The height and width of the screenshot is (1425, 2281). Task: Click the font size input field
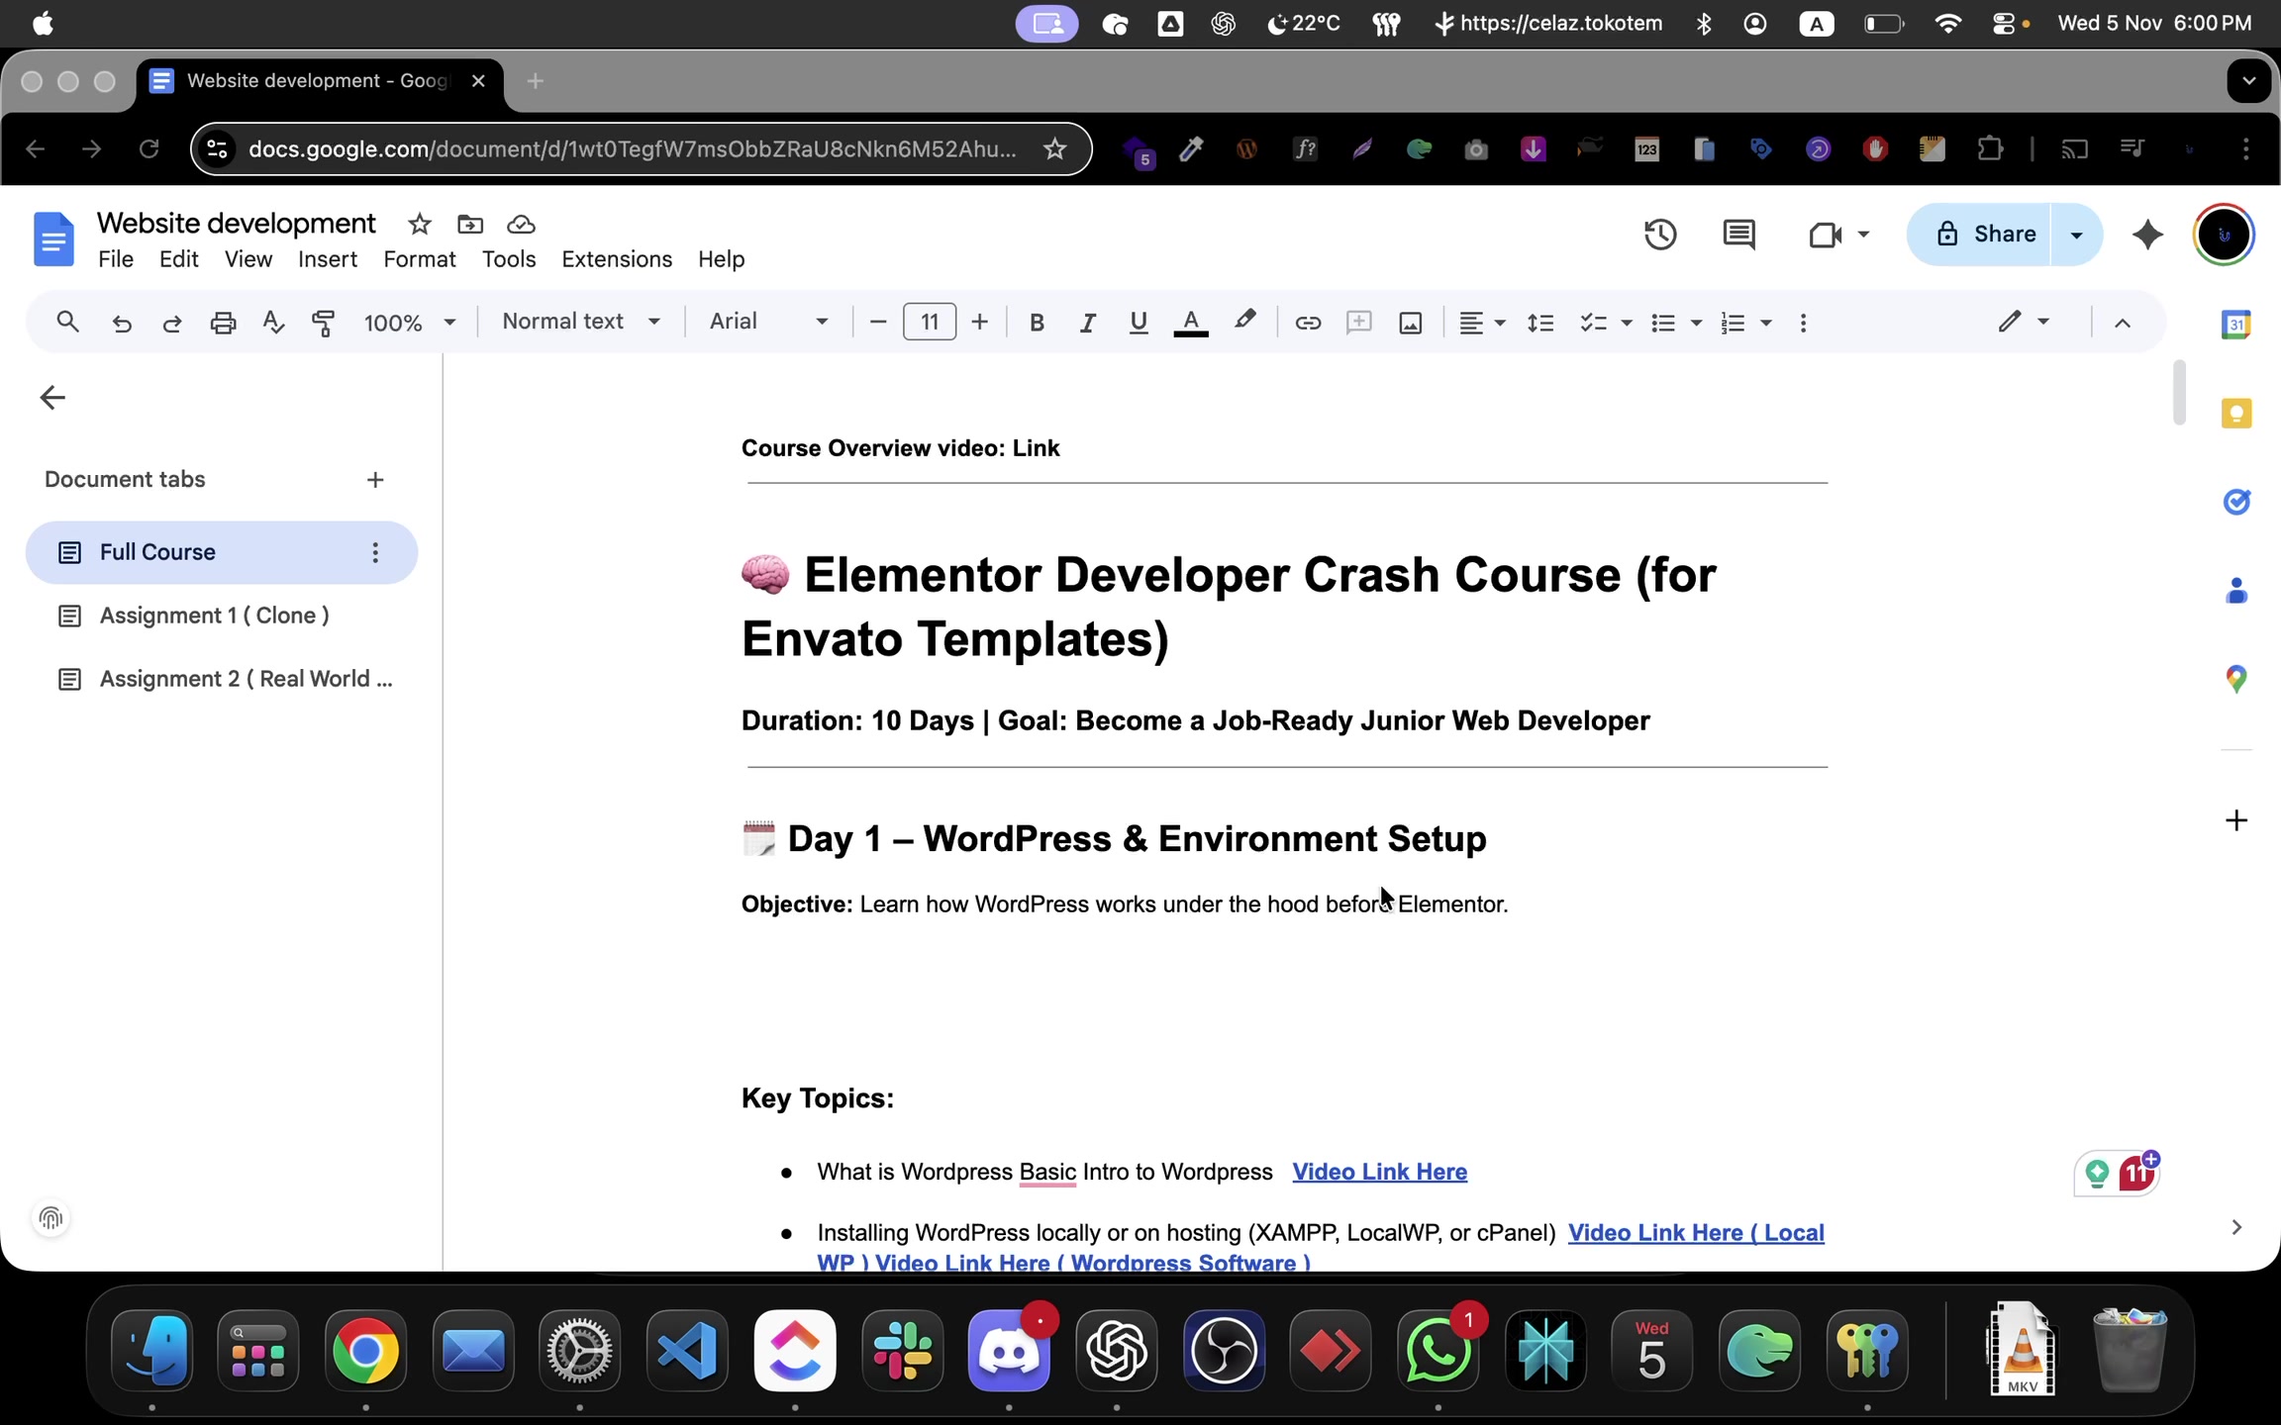pyautogui.click(x=929, y=322)
